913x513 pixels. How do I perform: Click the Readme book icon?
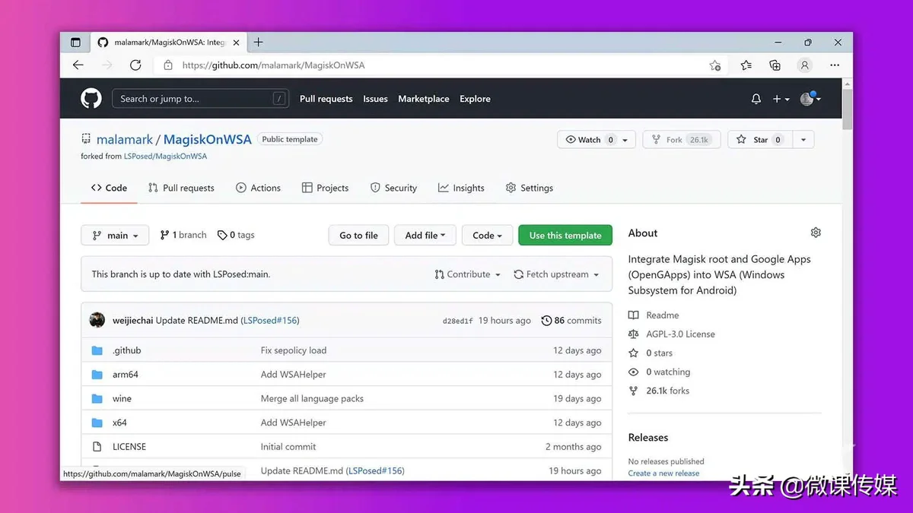point(634,315)
